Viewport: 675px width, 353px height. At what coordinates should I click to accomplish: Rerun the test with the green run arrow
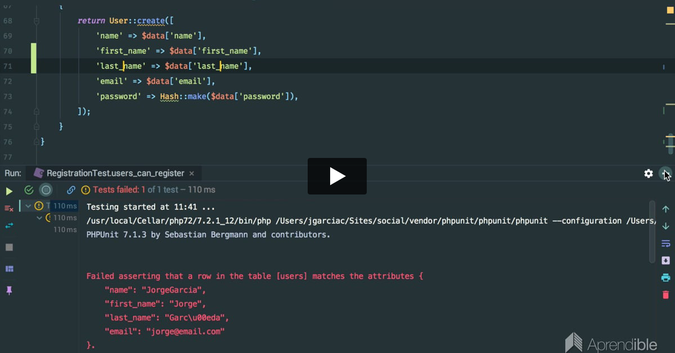10,191
